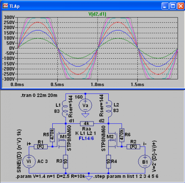Select inductor L1 coil symbol

(65, 108)
